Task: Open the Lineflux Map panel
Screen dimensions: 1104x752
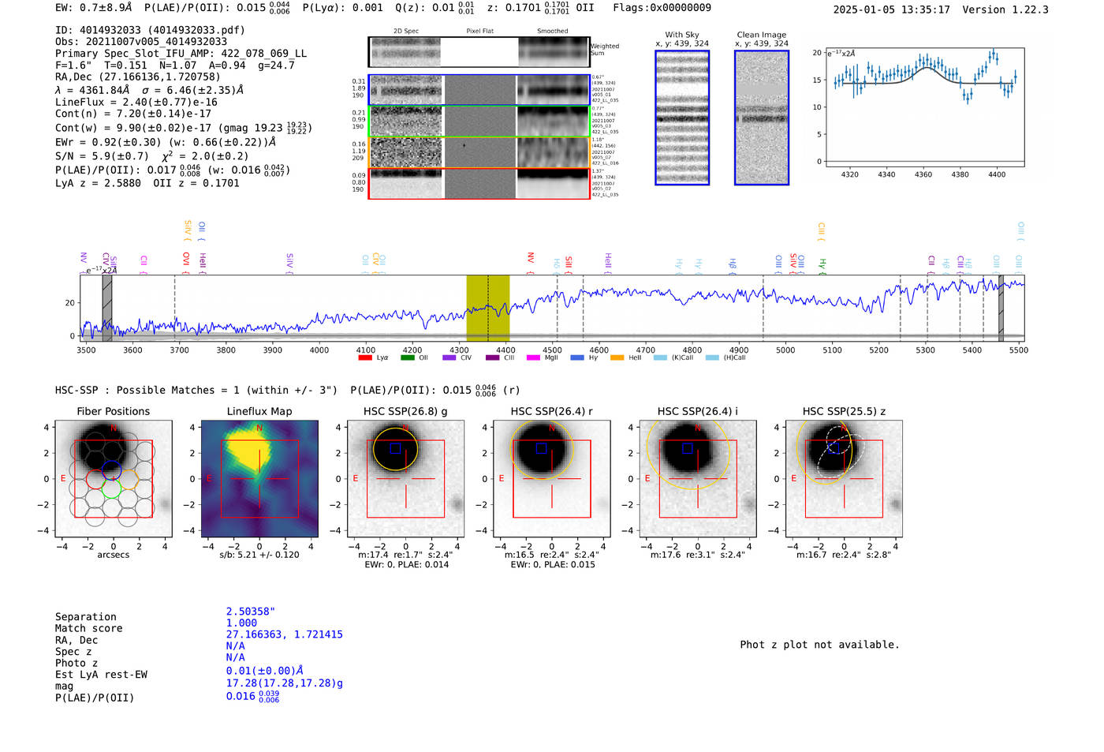Action: (259, 479)
